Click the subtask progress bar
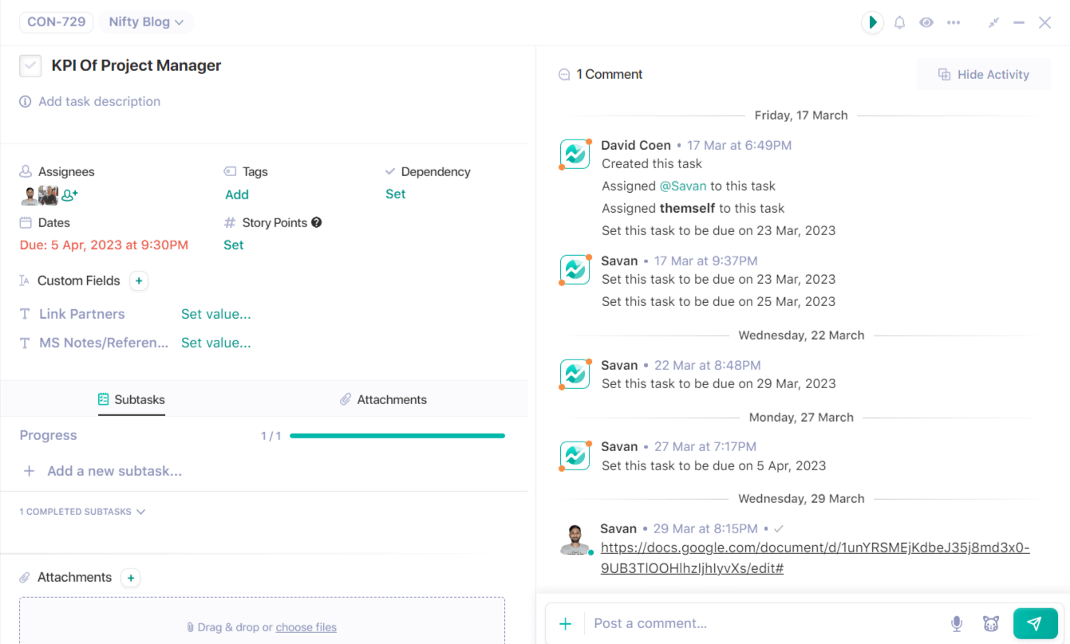1070x644 pixels. (x=397, y=436)
